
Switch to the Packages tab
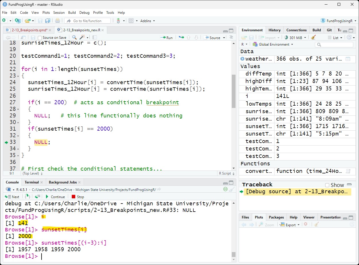pos(276,217)
